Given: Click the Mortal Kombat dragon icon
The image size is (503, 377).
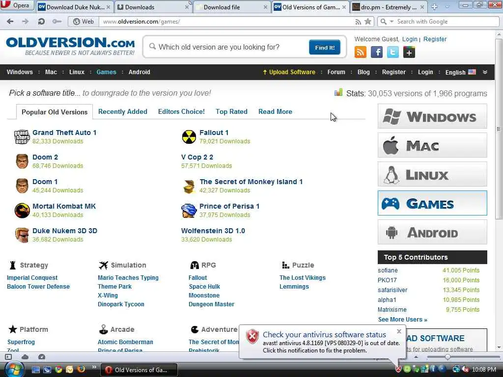Looking at the screenshot, I should pyautogui.click(x=22, y=211).
